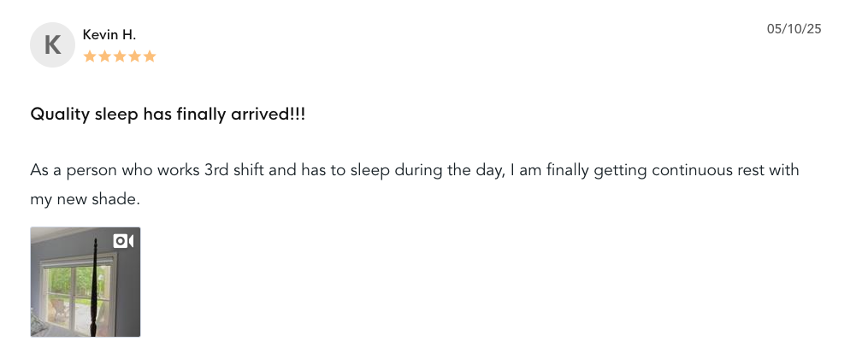Click the review date 05/10/25

794,28
